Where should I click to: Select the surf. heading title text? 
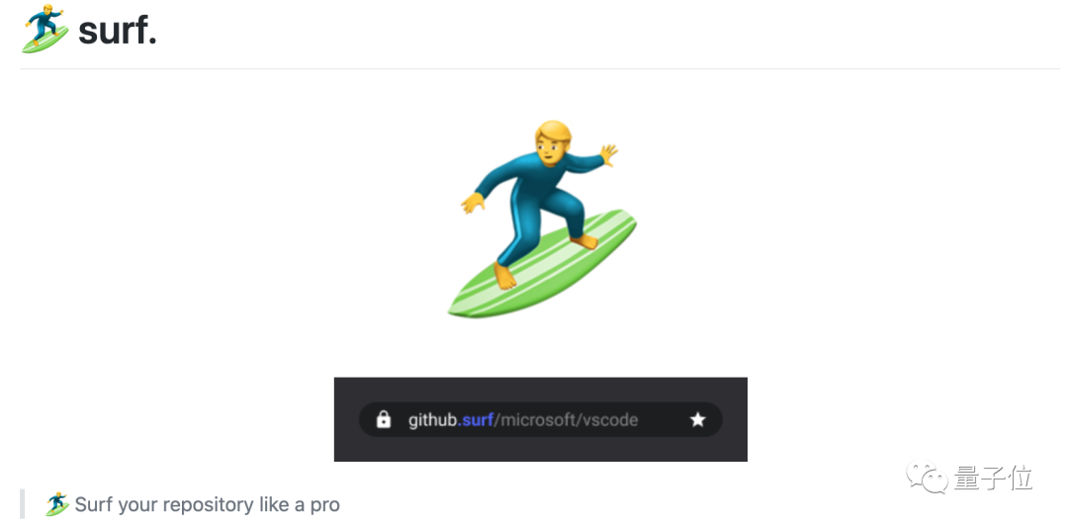118,31
